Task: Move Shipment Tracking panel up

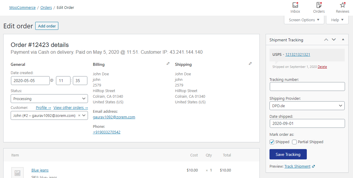Action: (326, 40)
